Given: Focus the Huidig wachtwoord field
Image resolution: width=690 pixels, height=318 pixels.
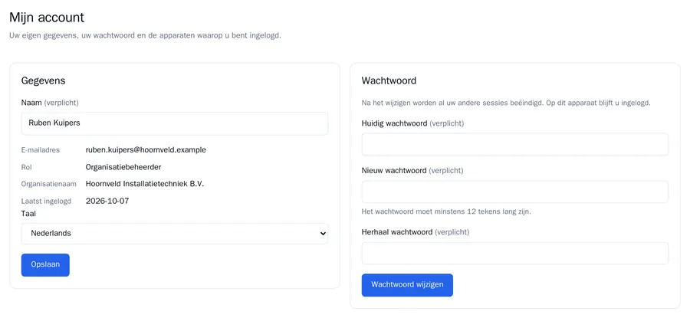Looking at the screenshot, I should coord(515,144).
